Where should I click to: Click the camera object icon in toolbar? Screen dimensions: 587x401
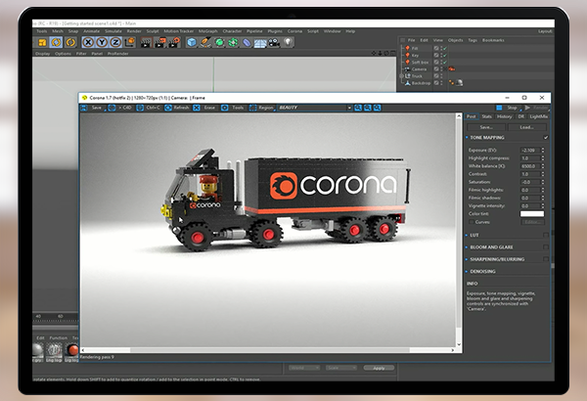pos(274,42)
